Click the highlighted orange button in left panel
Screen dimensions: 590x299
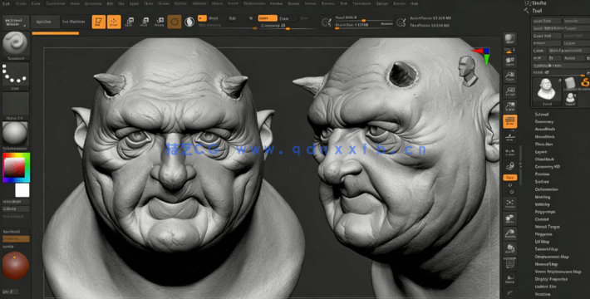tap(16, 239)
